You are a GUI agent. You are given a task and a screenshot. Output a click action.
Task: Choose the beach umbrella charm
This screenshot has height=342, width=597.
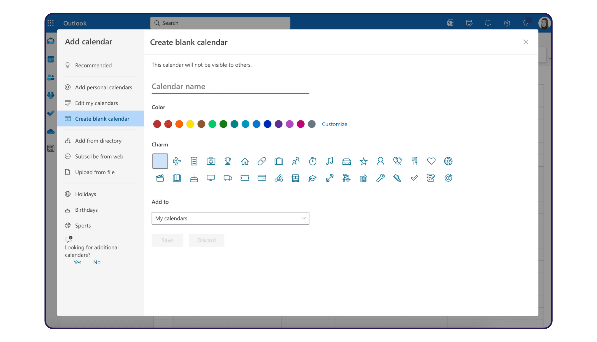pos(347,178)
